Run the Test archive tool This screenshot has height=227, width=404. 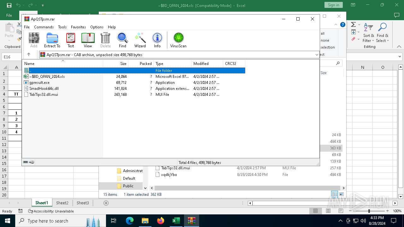71,40
